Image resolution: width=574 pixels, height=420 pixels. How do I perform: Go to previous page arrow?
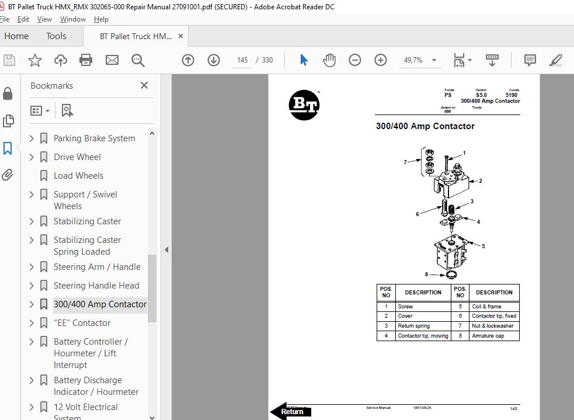coord(188,60)
